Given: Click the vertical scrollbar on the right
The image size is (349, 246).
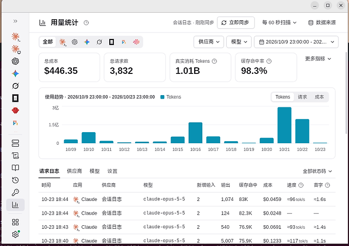Looking at the screenshot, I should [x=346, y=93].
